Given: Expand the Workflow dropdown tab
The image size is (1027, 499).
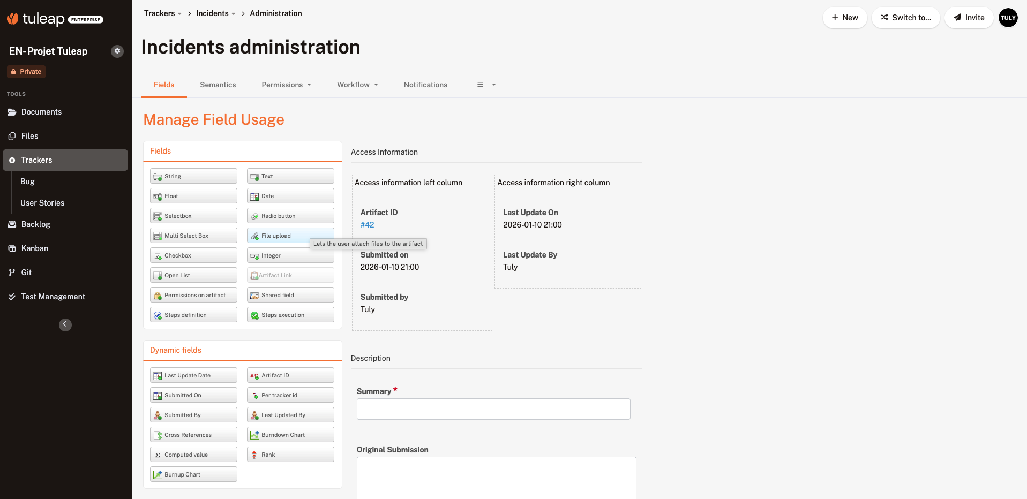Looking at the screenshot, I should click(357, 85).
